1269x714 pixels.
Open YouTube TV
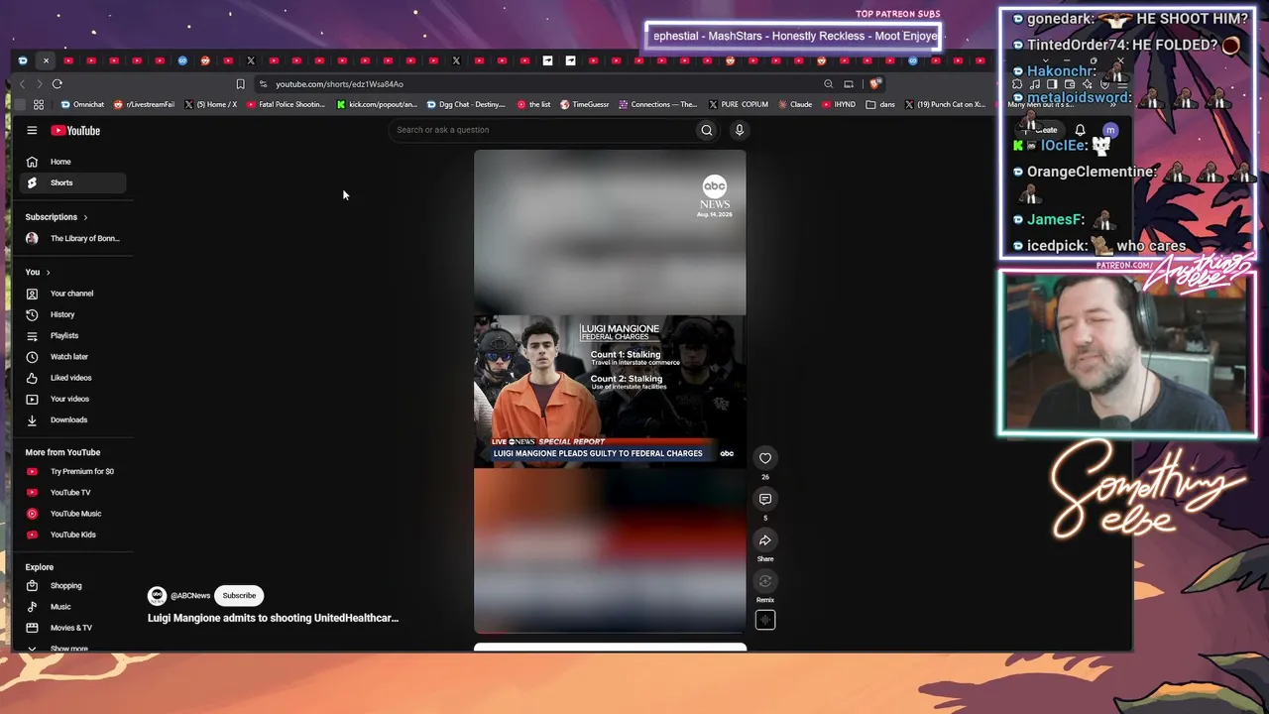coord(70,493)
